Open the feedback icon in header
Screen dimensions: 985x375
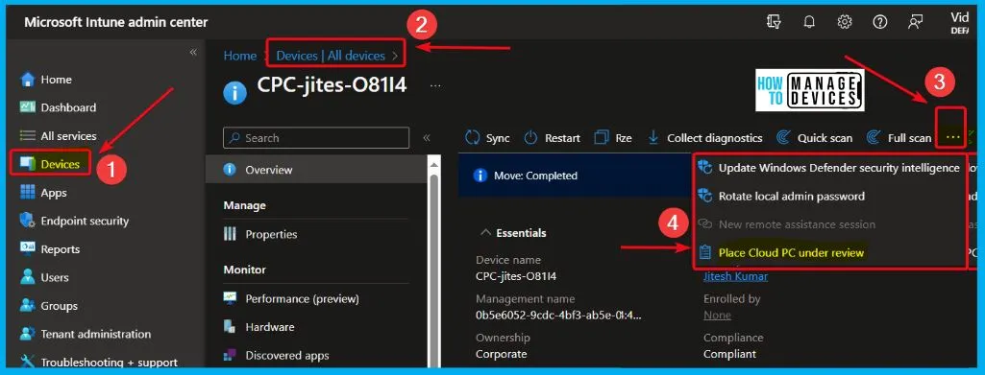[x=915, y=22]
